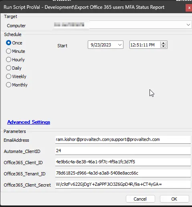Choose the Minute schedule option
Viewport: 192px width, 207px height.
(x=8, y=51)
